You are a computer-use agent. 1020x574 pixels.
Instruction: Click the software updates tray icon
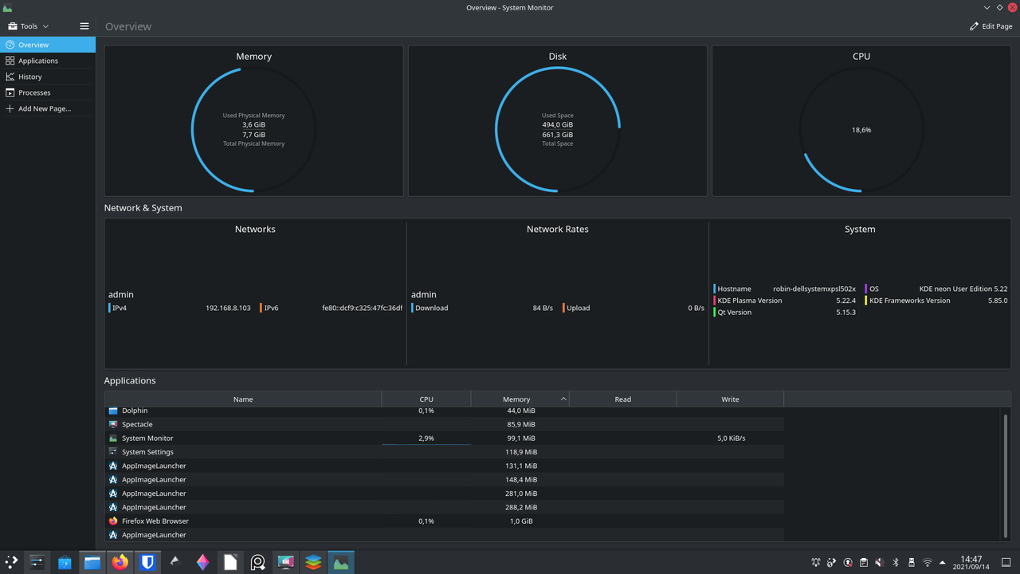848,563
